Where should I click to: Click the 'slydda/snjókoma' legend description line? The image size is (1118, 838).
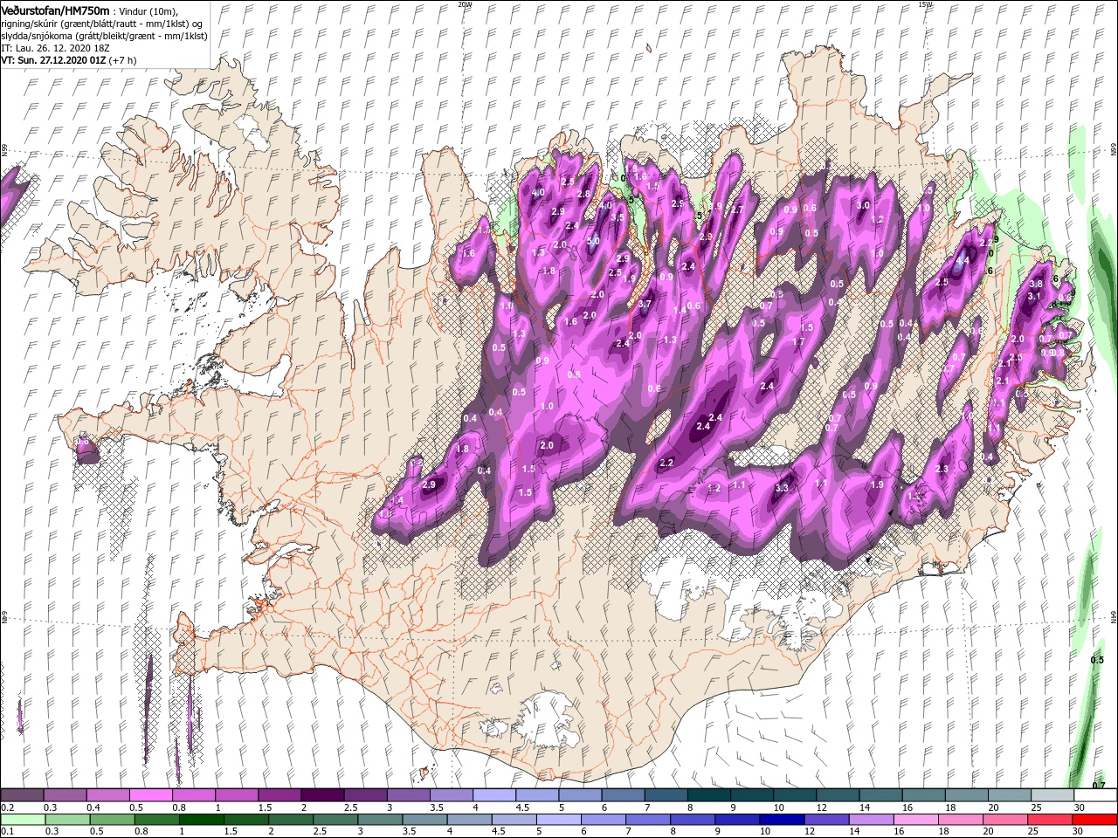pos(104,36)
